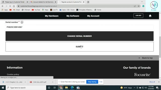Click the LOG OUT button

[x=138, y=15]
